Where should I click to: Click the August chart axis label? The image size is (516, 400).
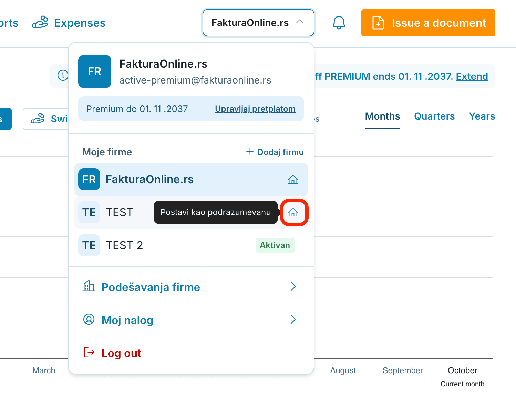[343, 370]
